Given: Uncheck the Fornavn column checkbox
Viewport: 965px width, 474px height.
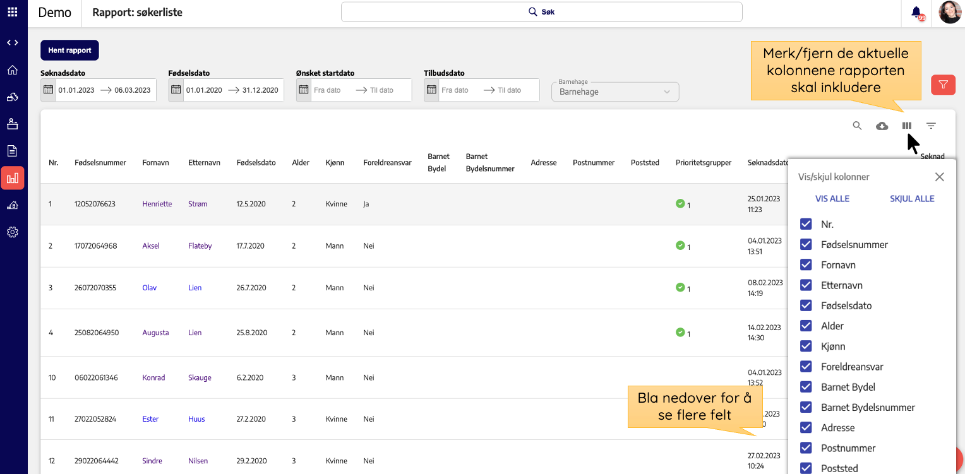Looking at the screenshot, I should tap(806, 264).
